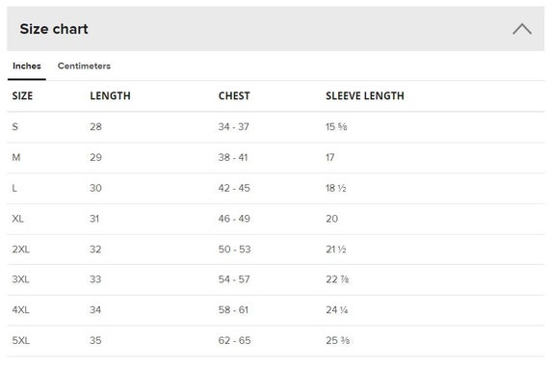Screen dimensions: 549x370
Task: Select the S size row label
Action: click(15, 126)
